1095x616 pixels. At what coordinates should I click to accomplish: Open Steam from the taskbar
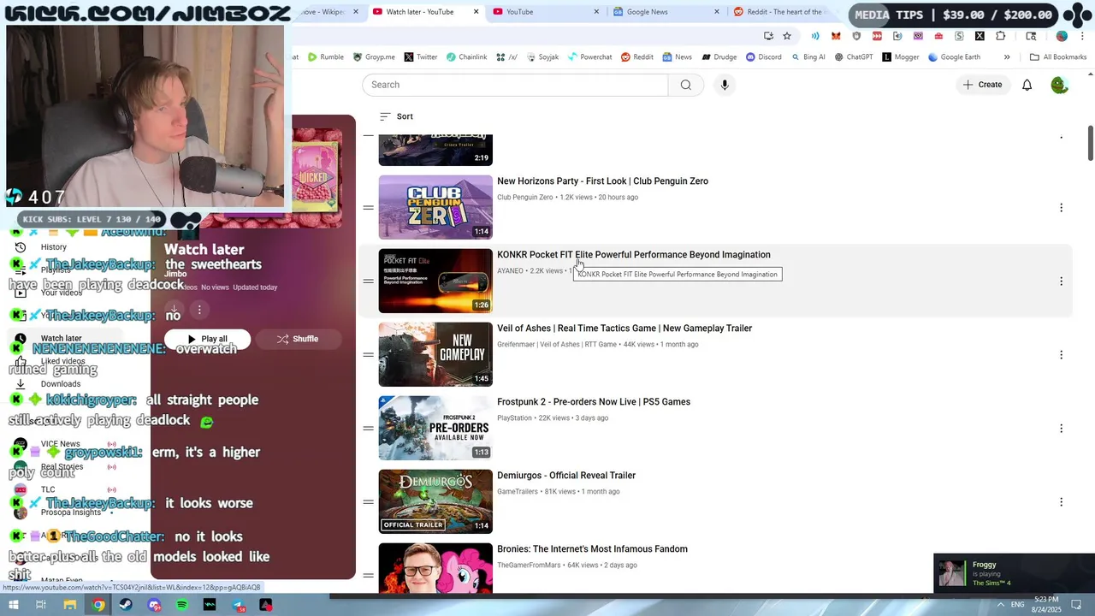(126, 605)
